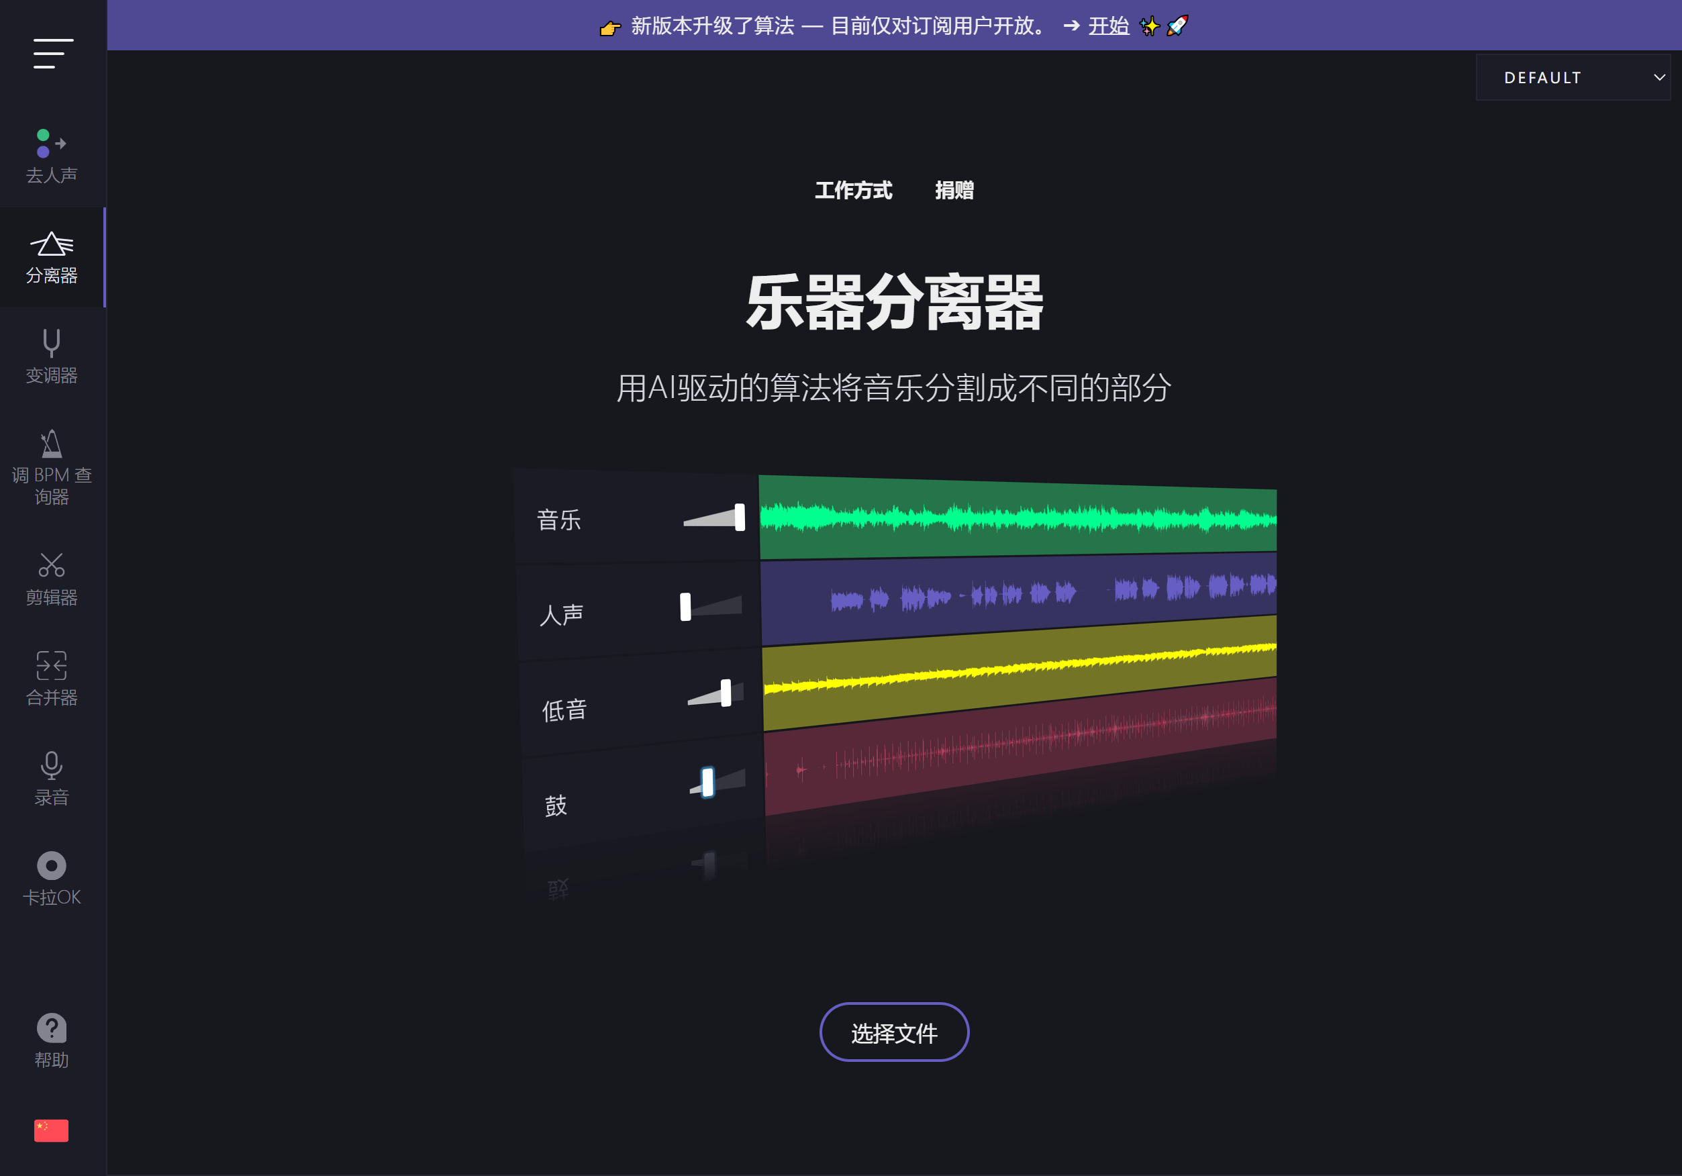Click the 音乐 volume slider

pos(714,518)
